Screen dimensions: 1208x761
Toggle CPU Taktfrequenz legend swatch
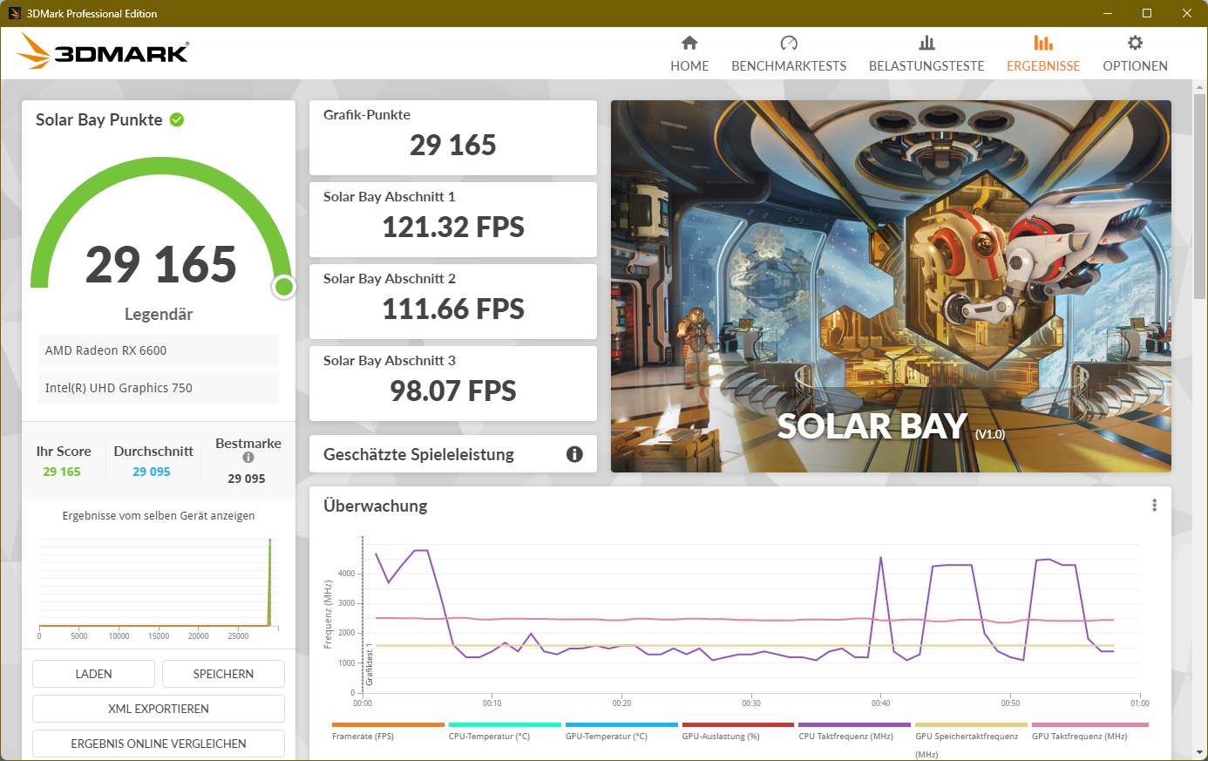[x=855, y=724]
